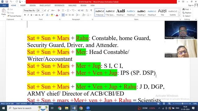The image size is (198, 111).
Task: Save the document from quick access toolbar
Action: click(7, 2)
